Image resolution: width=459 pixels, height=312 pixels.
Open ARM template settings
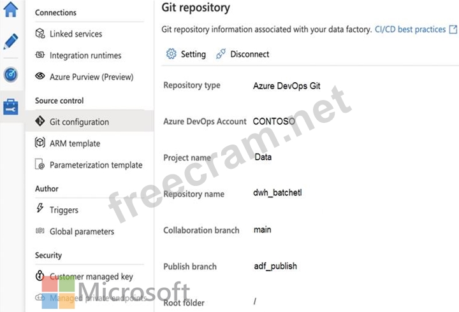click(75, 143)
